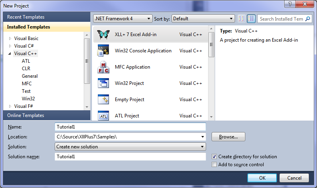
Task: Click the XLL+ 7 Excel Add-in butterfly icon
Action: 103,35
